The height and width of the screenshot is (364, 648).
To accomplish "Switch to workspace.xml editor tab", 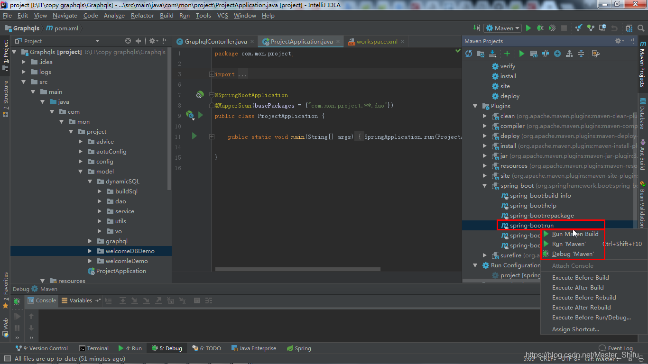I will 377,41.
